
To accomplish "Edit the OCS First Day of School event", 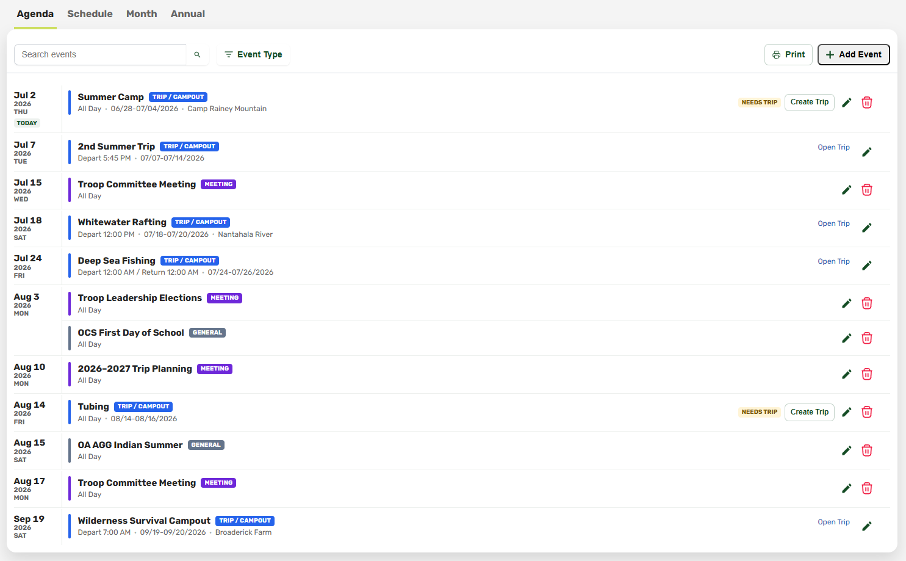I will coord(846,338).
